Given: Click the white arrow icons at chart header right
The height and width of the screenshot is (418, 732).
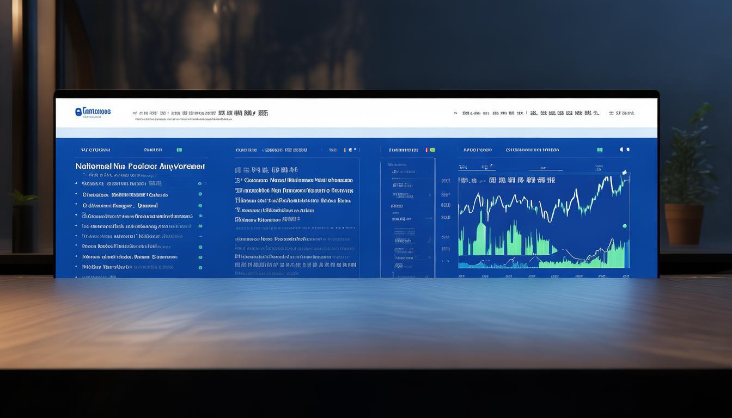Looking at the screenshot, I should coord(624,150).
